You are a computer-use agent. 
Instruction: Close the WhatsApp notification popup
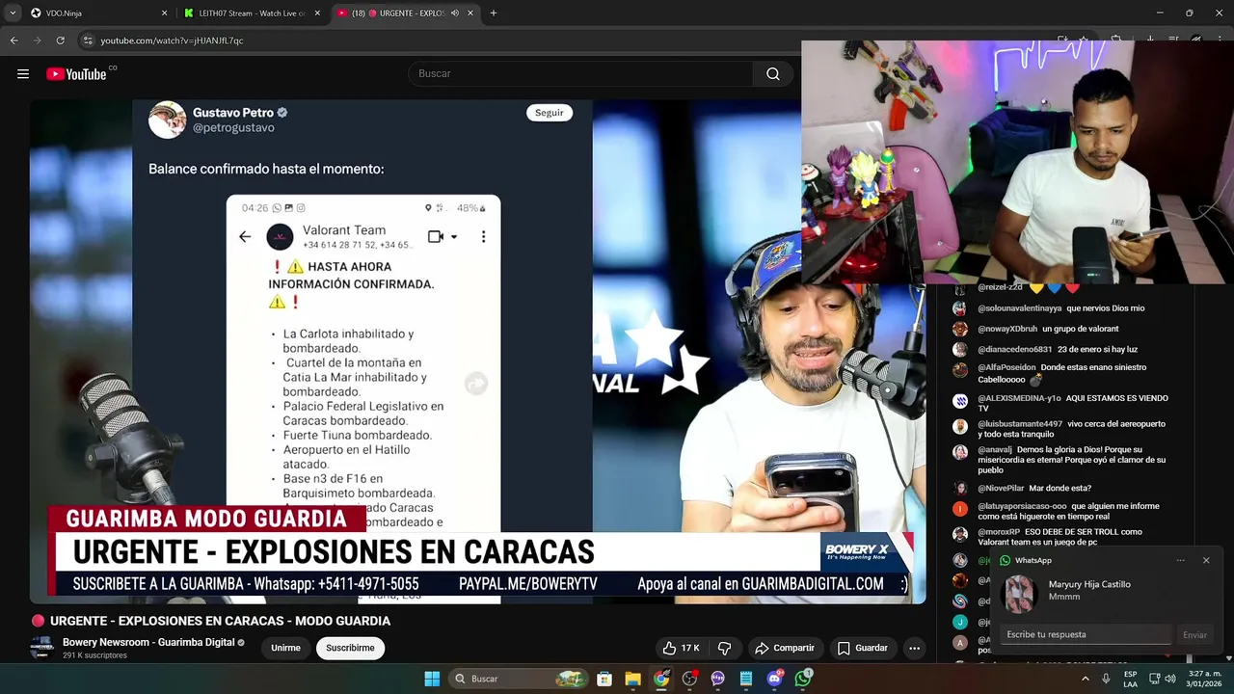1205,560
